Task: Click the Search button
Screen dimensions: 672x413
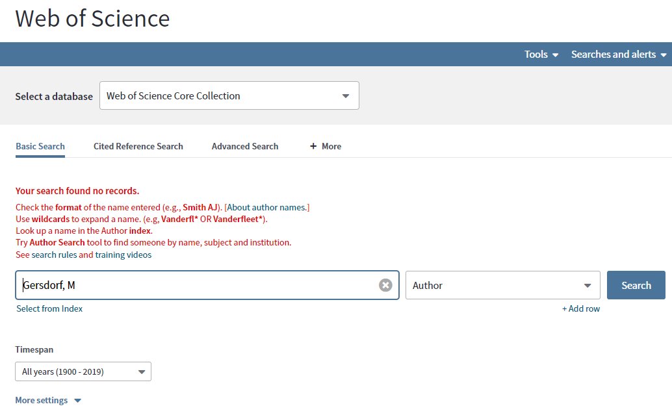Action: (x=636, y=285)
